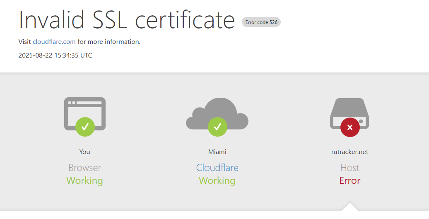Click the 'Working' status under Browser

point(84,180)
